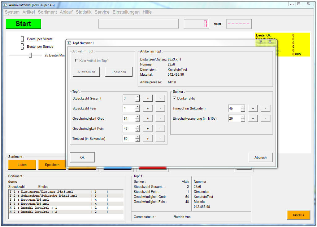Click minus button for Geschwindigkeit Grob

[x=160, y=118]
